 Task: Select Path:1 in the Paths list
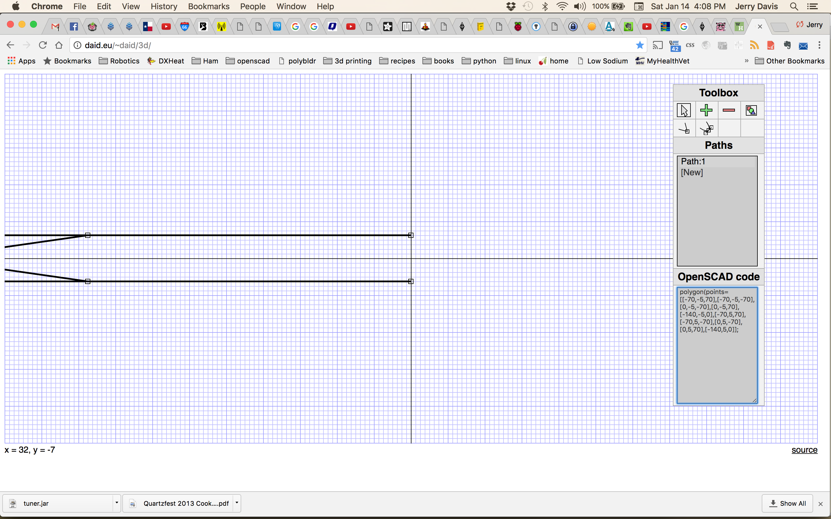[693, 161]
